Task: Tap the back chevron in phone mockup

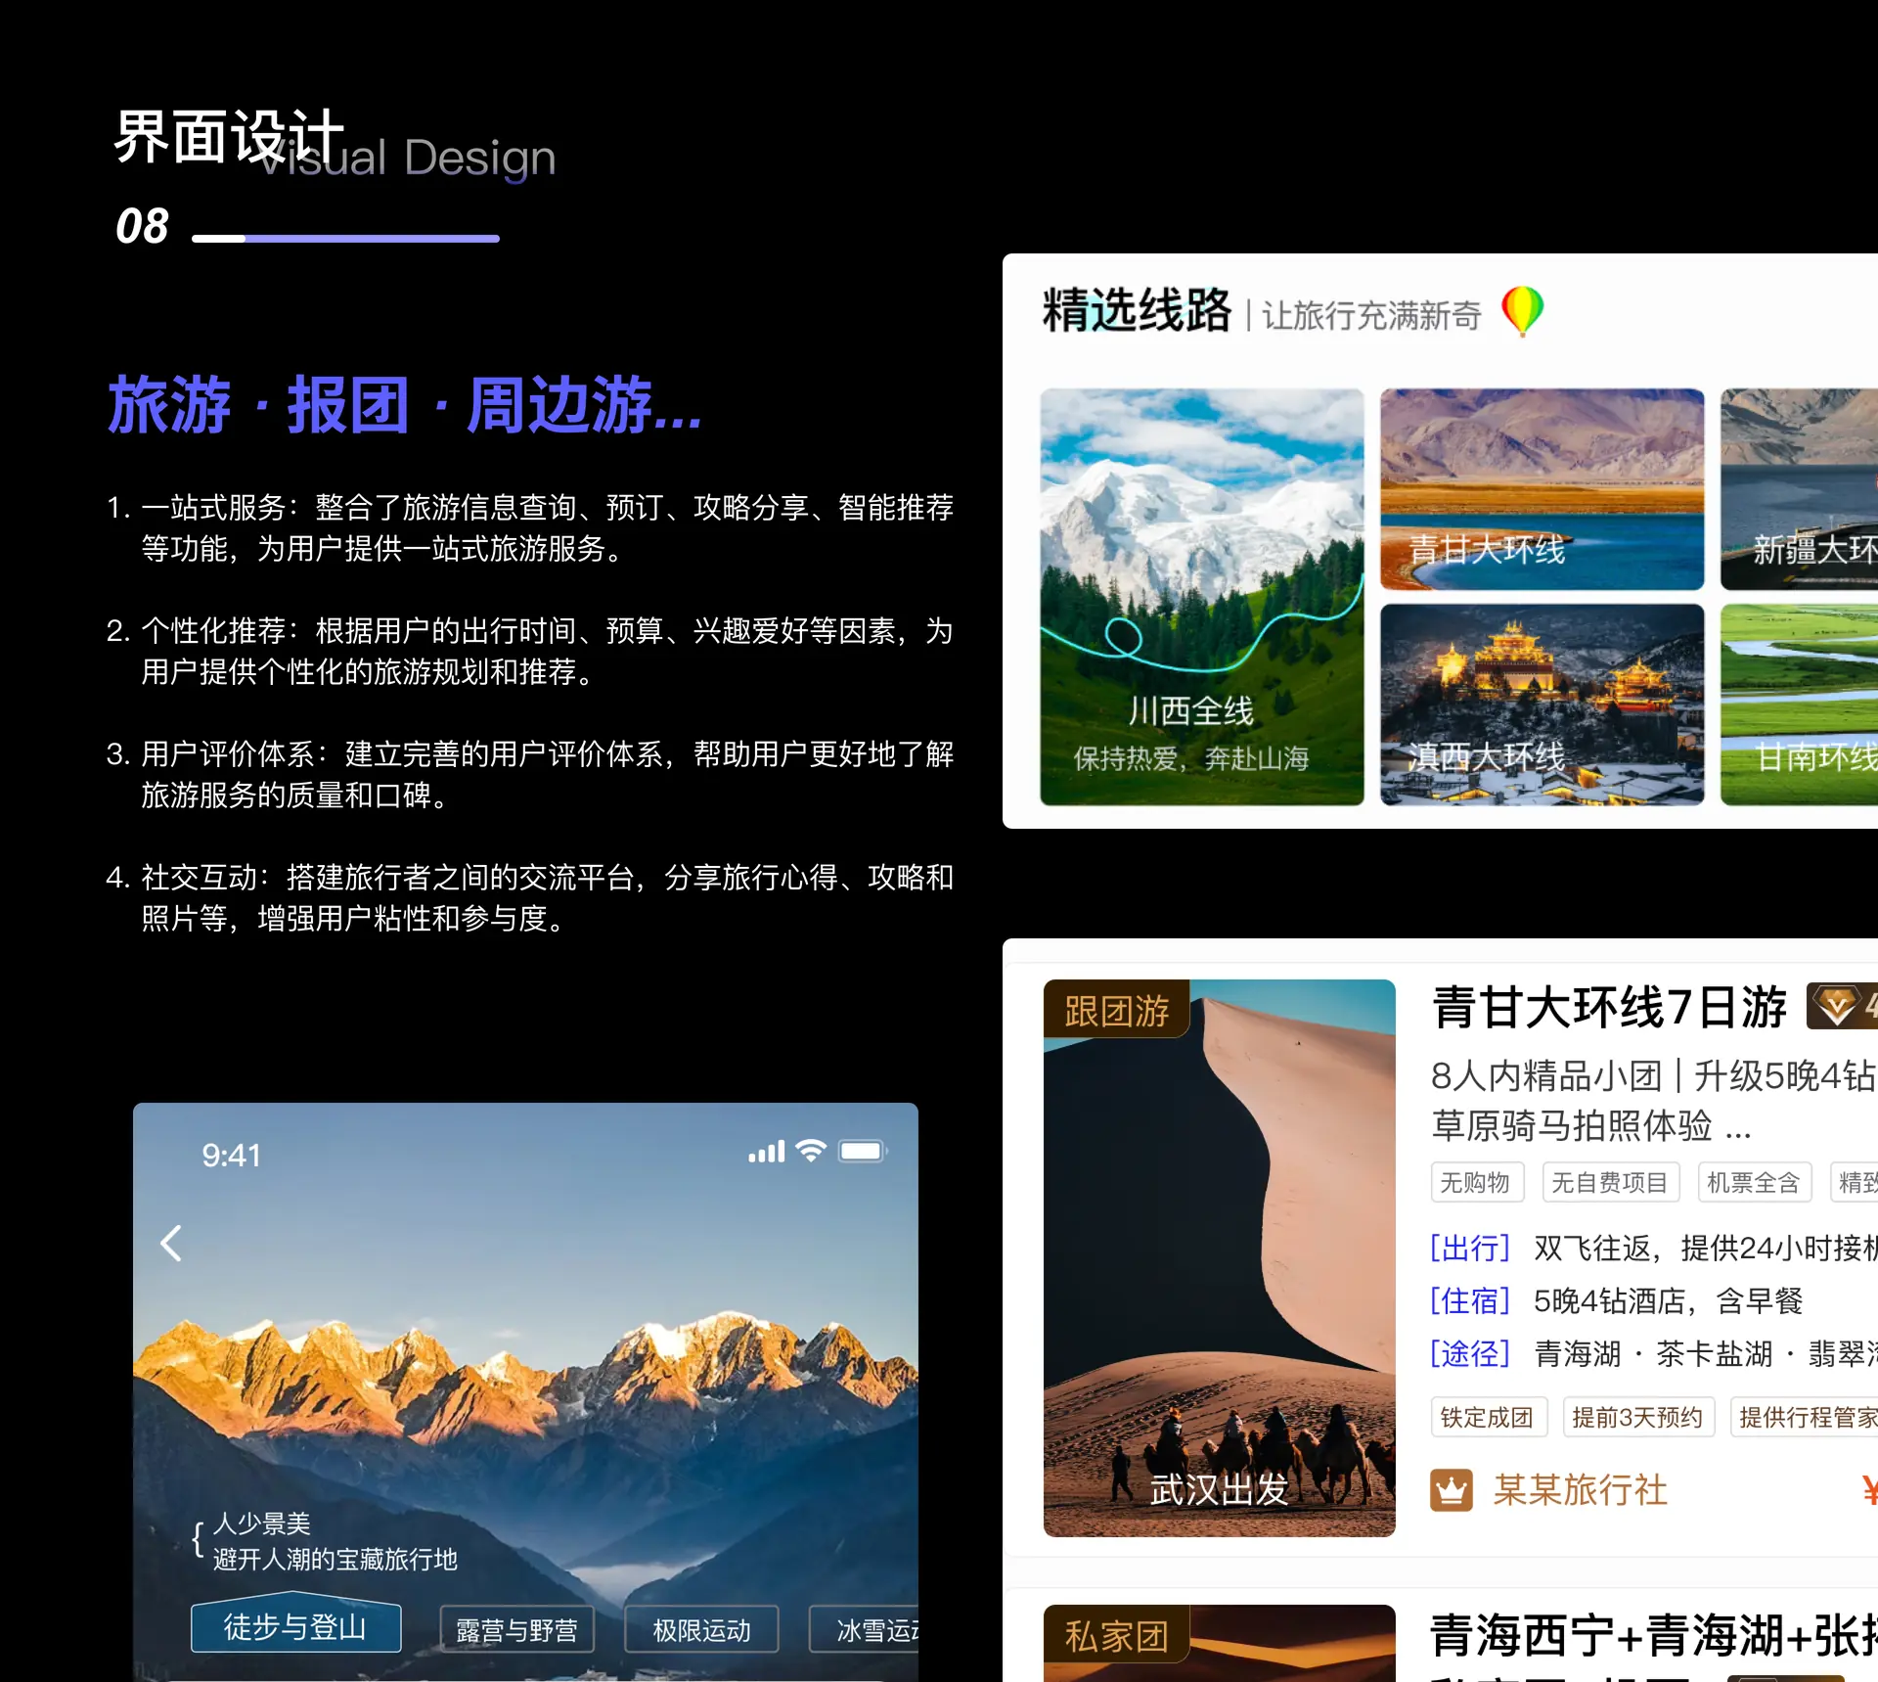Action: (x=171, y=1244)
